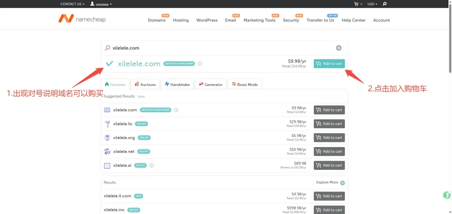Clear the domain search with X icon
Screen dimensions: 452x214
tap(339, 48)
